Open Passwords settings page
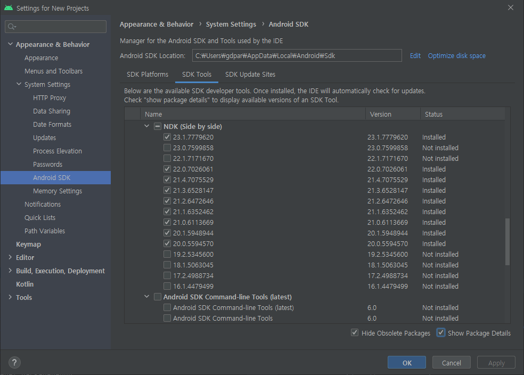The width and height of the screenshot is (524, 375). pyautogui.click(x=47, y=165)
